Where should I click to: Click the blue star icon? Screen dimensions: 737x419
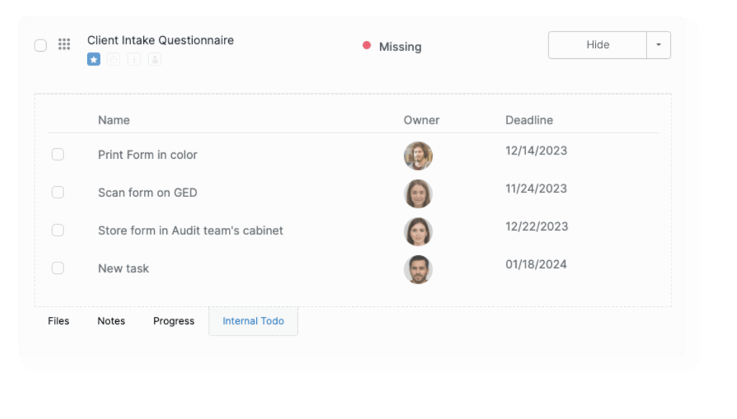[x=94, y=60]
